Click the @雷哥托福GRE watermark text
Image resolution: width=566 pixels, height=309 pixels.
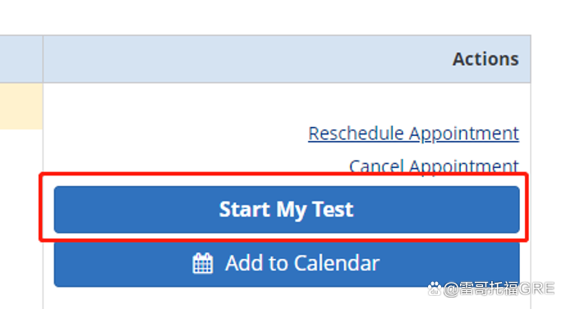499,289
